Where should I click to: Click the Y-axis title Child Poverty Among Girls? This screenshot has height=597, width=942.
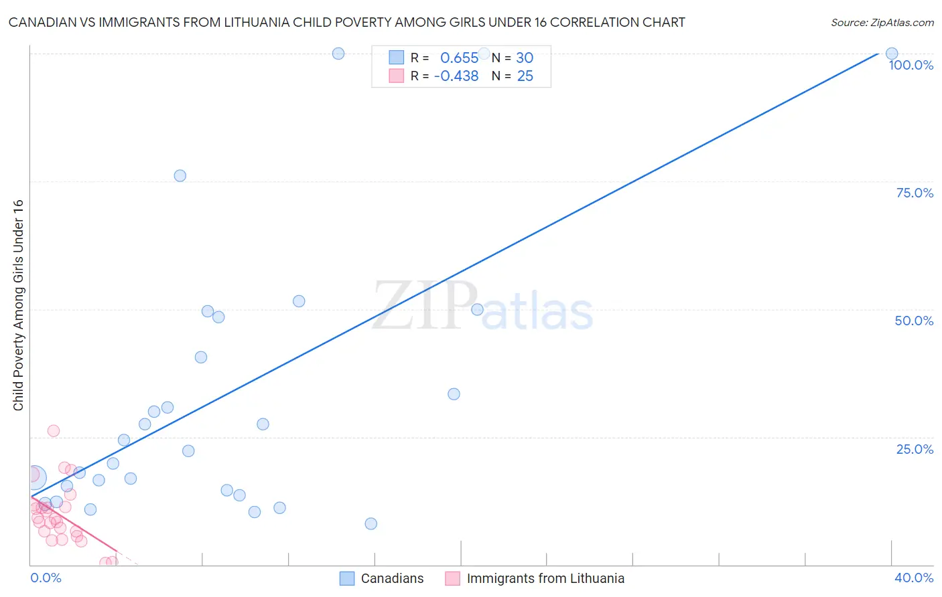tap(18, 305)
